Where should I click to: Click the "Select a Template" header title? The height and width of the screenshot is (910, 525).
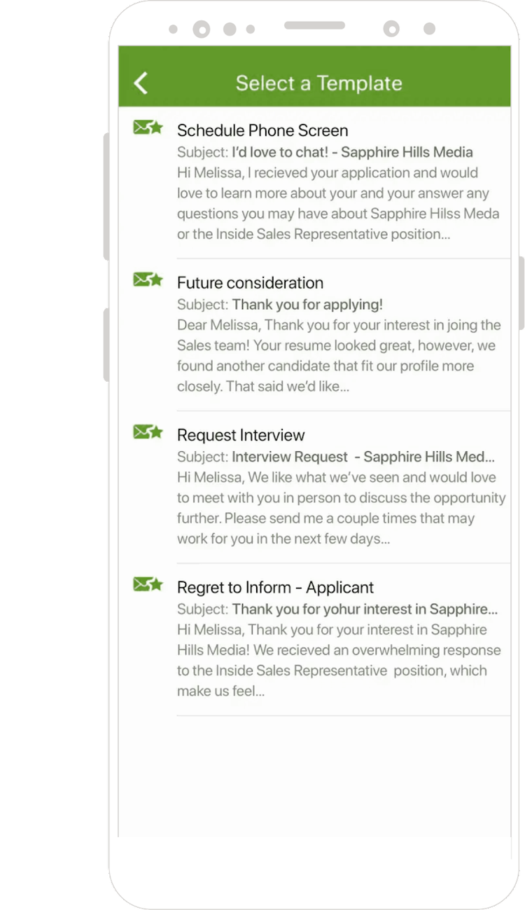(x=318, y=83)
